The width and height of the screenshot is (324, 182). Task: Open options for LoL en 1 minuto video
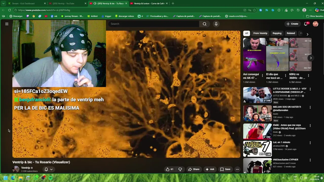tap(310, 143)
